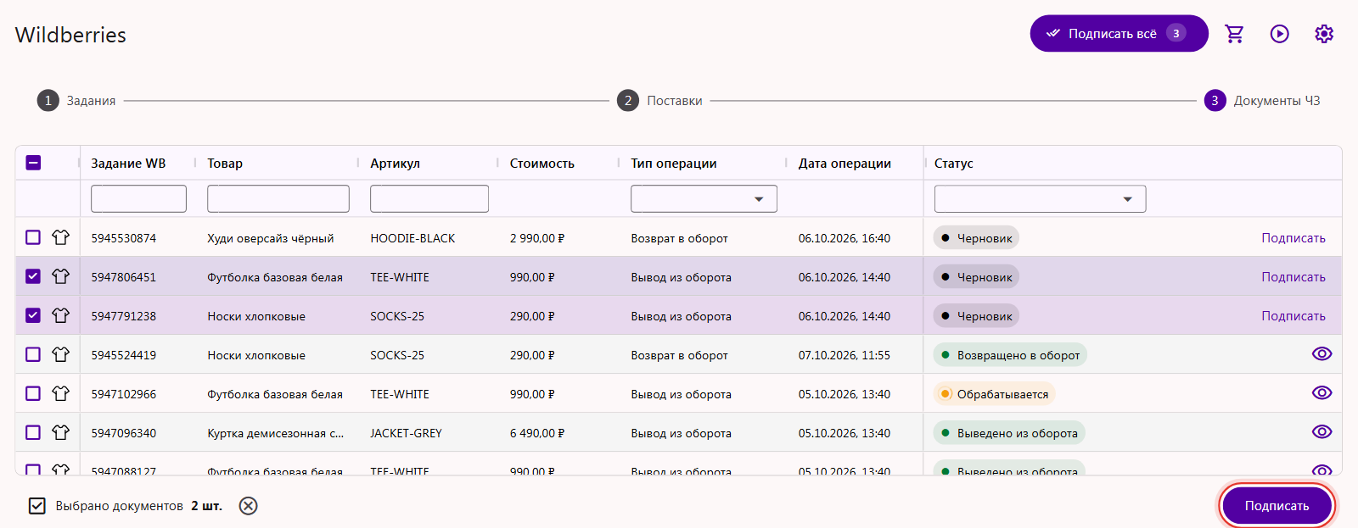Click t-shirt icon in row 5945524419

(60, 354)
